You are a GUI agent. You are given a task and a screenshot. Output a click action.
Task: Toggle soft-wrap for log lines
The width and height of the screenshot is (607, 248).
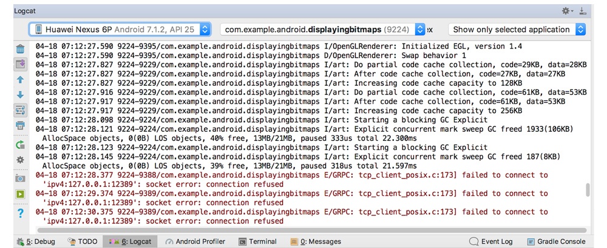20,110
